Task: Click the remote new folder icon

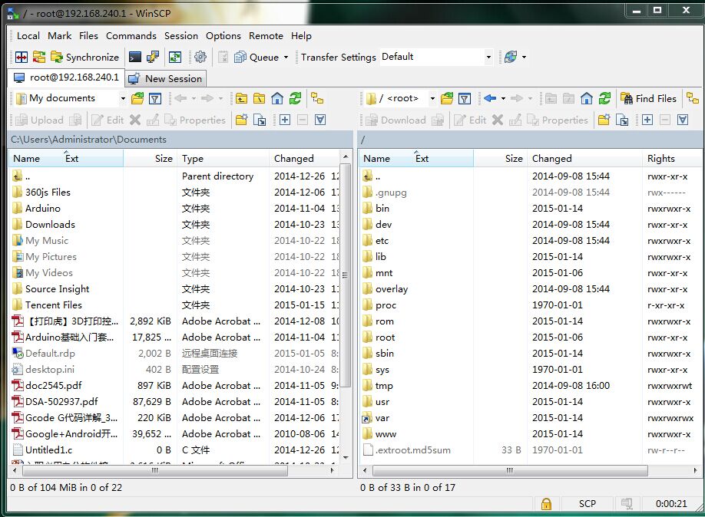Action: pyautogui.click(x=604, y=120)
